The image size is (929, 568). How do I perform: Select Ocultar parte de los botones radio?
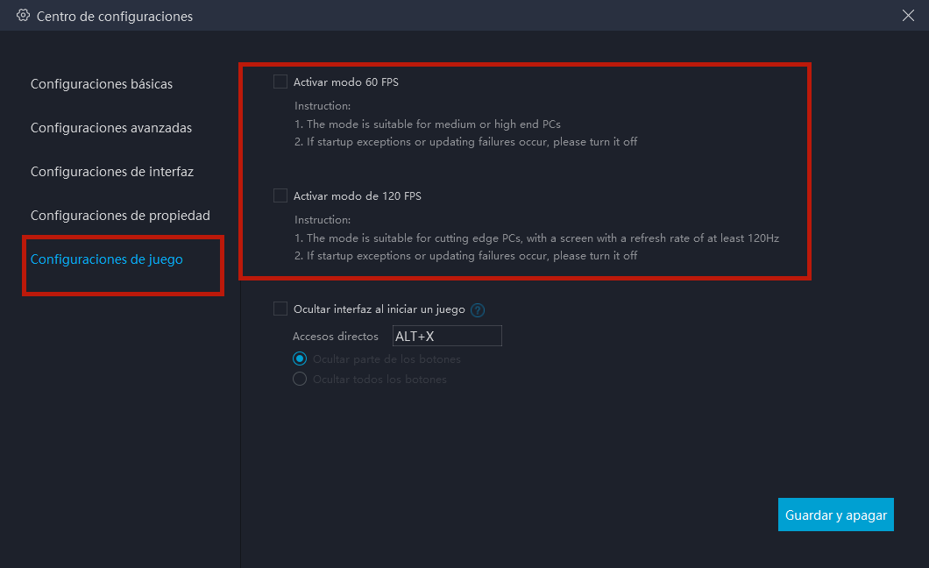coord(300,359)
